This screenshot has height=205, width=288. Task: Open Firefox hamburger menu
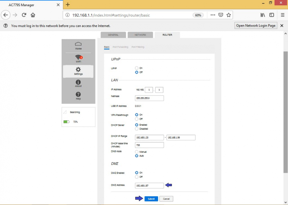[283, 15]
